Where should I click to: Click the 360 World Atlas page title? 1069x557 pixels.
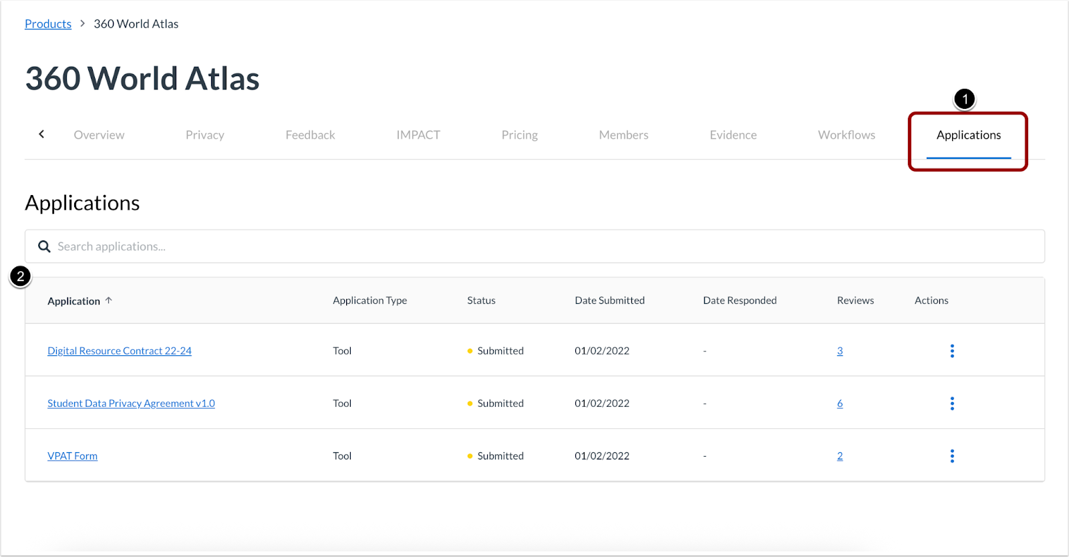click(x=142, y=78)
